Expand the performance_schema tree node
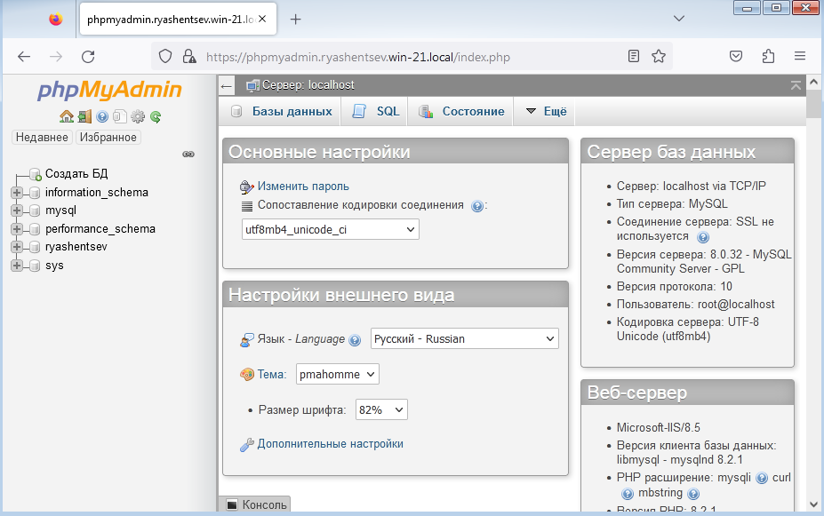Viewport: 824px width, 516px height. tap(17, 229)
